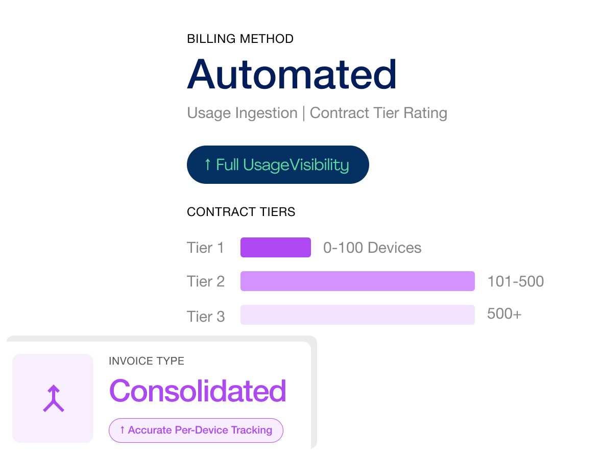The image size is (602, 455).
Task: Click the CONTRACT TIERS section label
Action: [241, 212]
